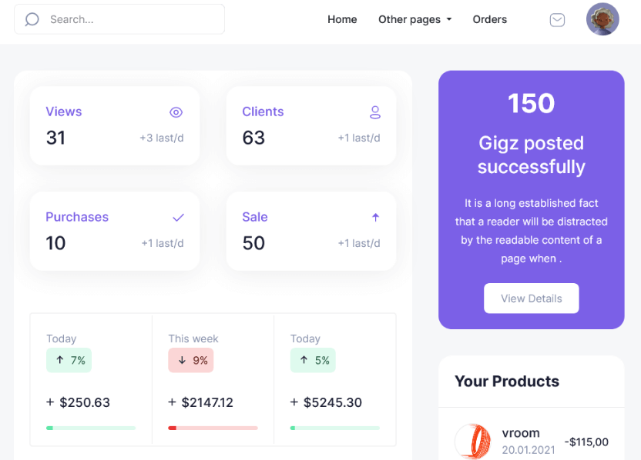Focus the Search input field

pos(119,19)
